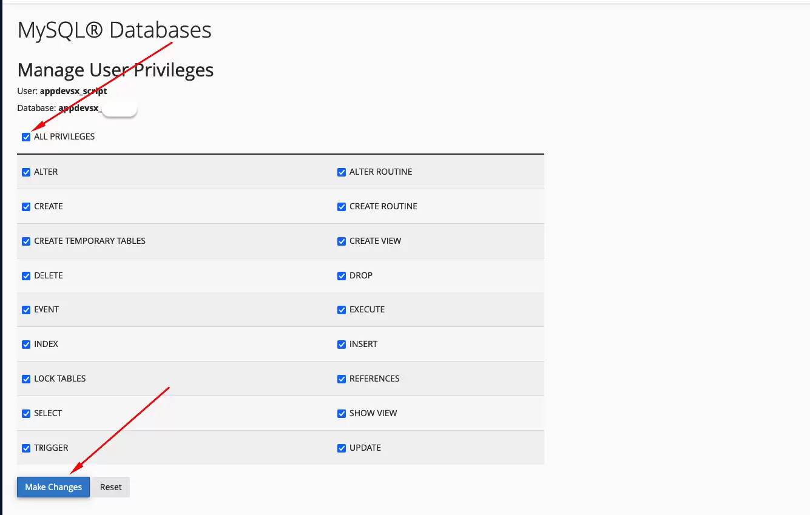Toggle the ALTER ROUTINE privilege checkbox
Image resolution: width=810 pixels, height=515 pixels.
[342, 172]
